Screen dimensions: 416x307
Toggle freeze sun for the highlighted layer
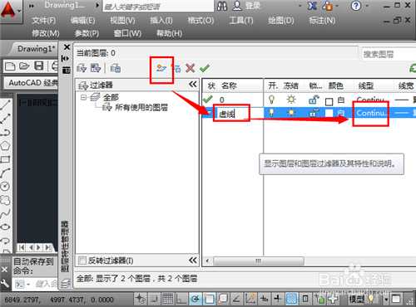(x=291, y=113)
